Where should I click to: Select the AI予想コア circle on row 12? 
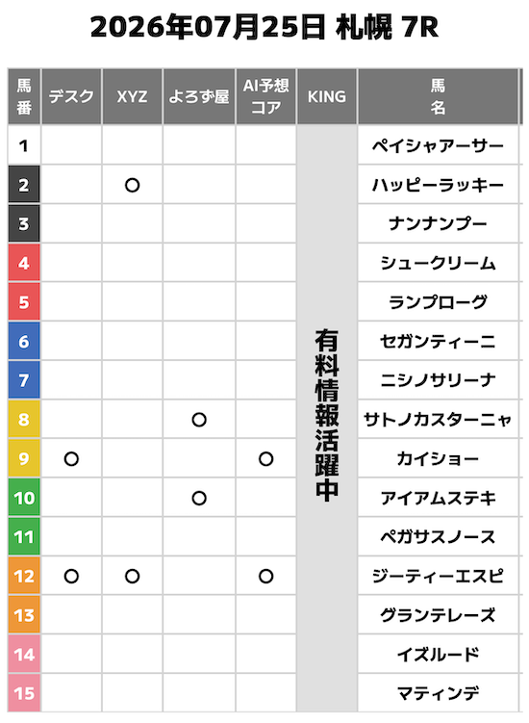coord(265,576)
